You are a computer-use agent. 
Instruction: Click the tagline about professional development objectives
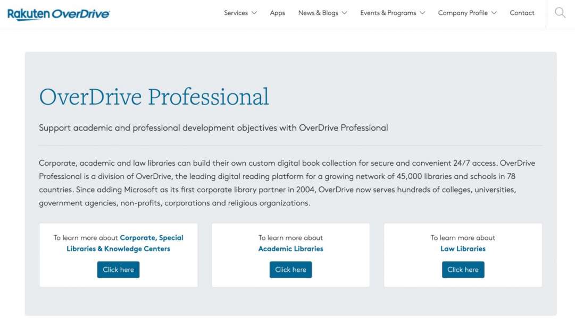point(213,128)
